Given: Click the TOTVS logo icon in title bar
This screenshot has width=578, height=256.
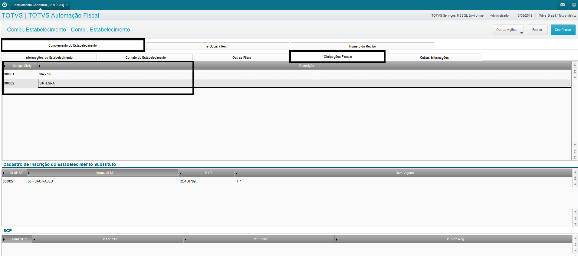Looking at the screenshot, I should point(5,5).
